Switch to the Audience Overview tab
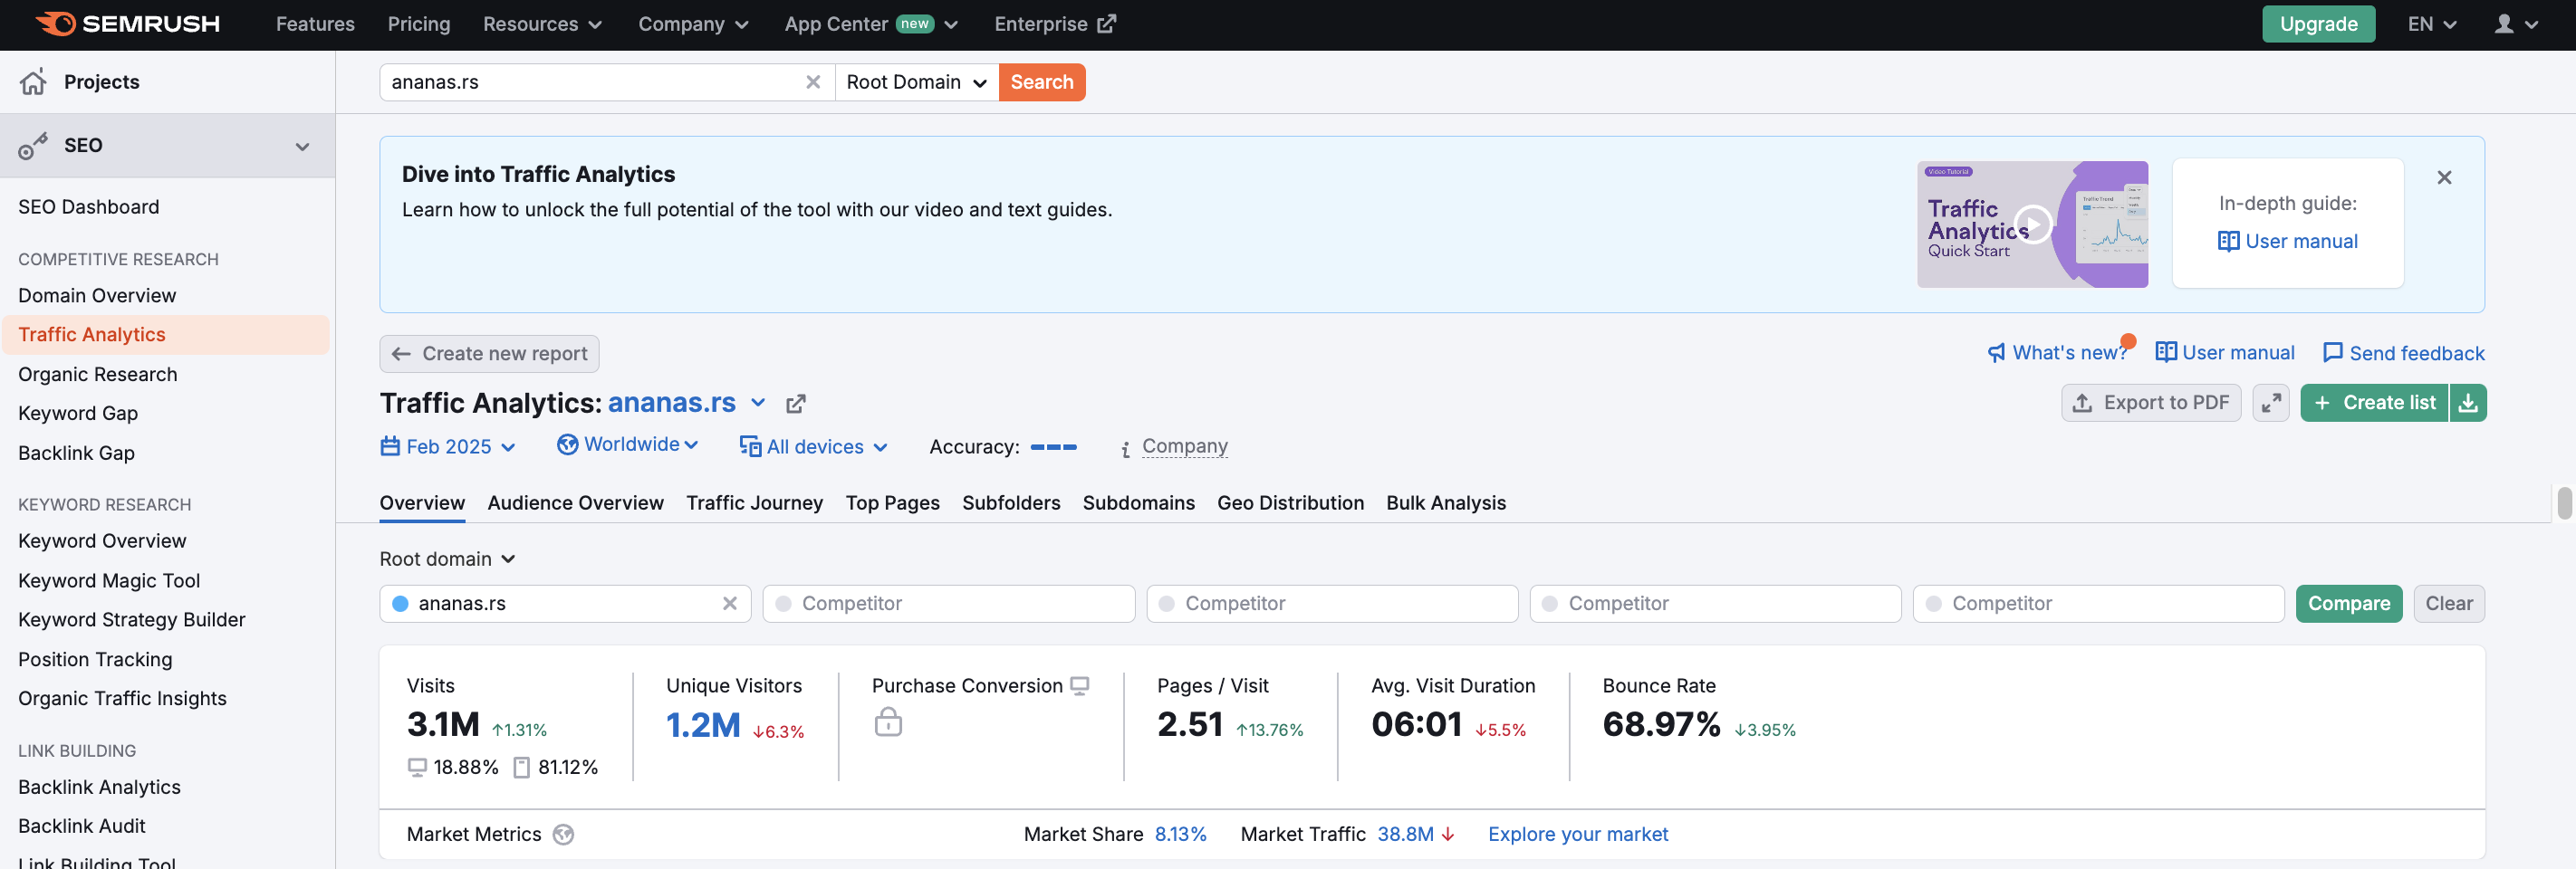Viewport: 2576px width, 869px height. pos(575,503)
